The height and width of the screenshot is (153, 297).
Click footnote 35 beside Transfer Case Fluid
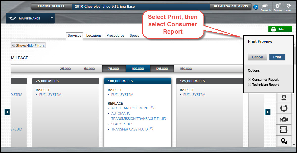[151, 128]
